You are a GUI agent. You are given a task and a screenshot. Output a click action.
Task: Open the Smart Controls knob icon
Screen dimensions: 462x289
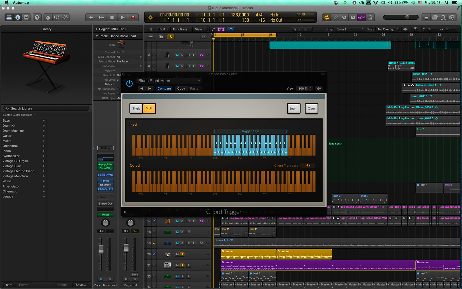pos(48,17)
